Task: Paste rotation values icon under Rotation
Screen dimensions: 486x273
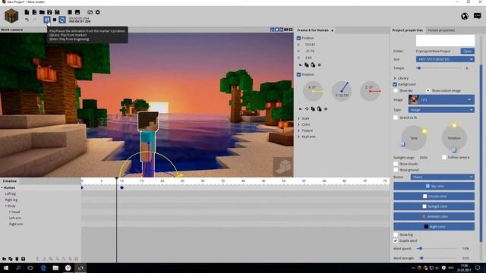Action: coord(319,109)
